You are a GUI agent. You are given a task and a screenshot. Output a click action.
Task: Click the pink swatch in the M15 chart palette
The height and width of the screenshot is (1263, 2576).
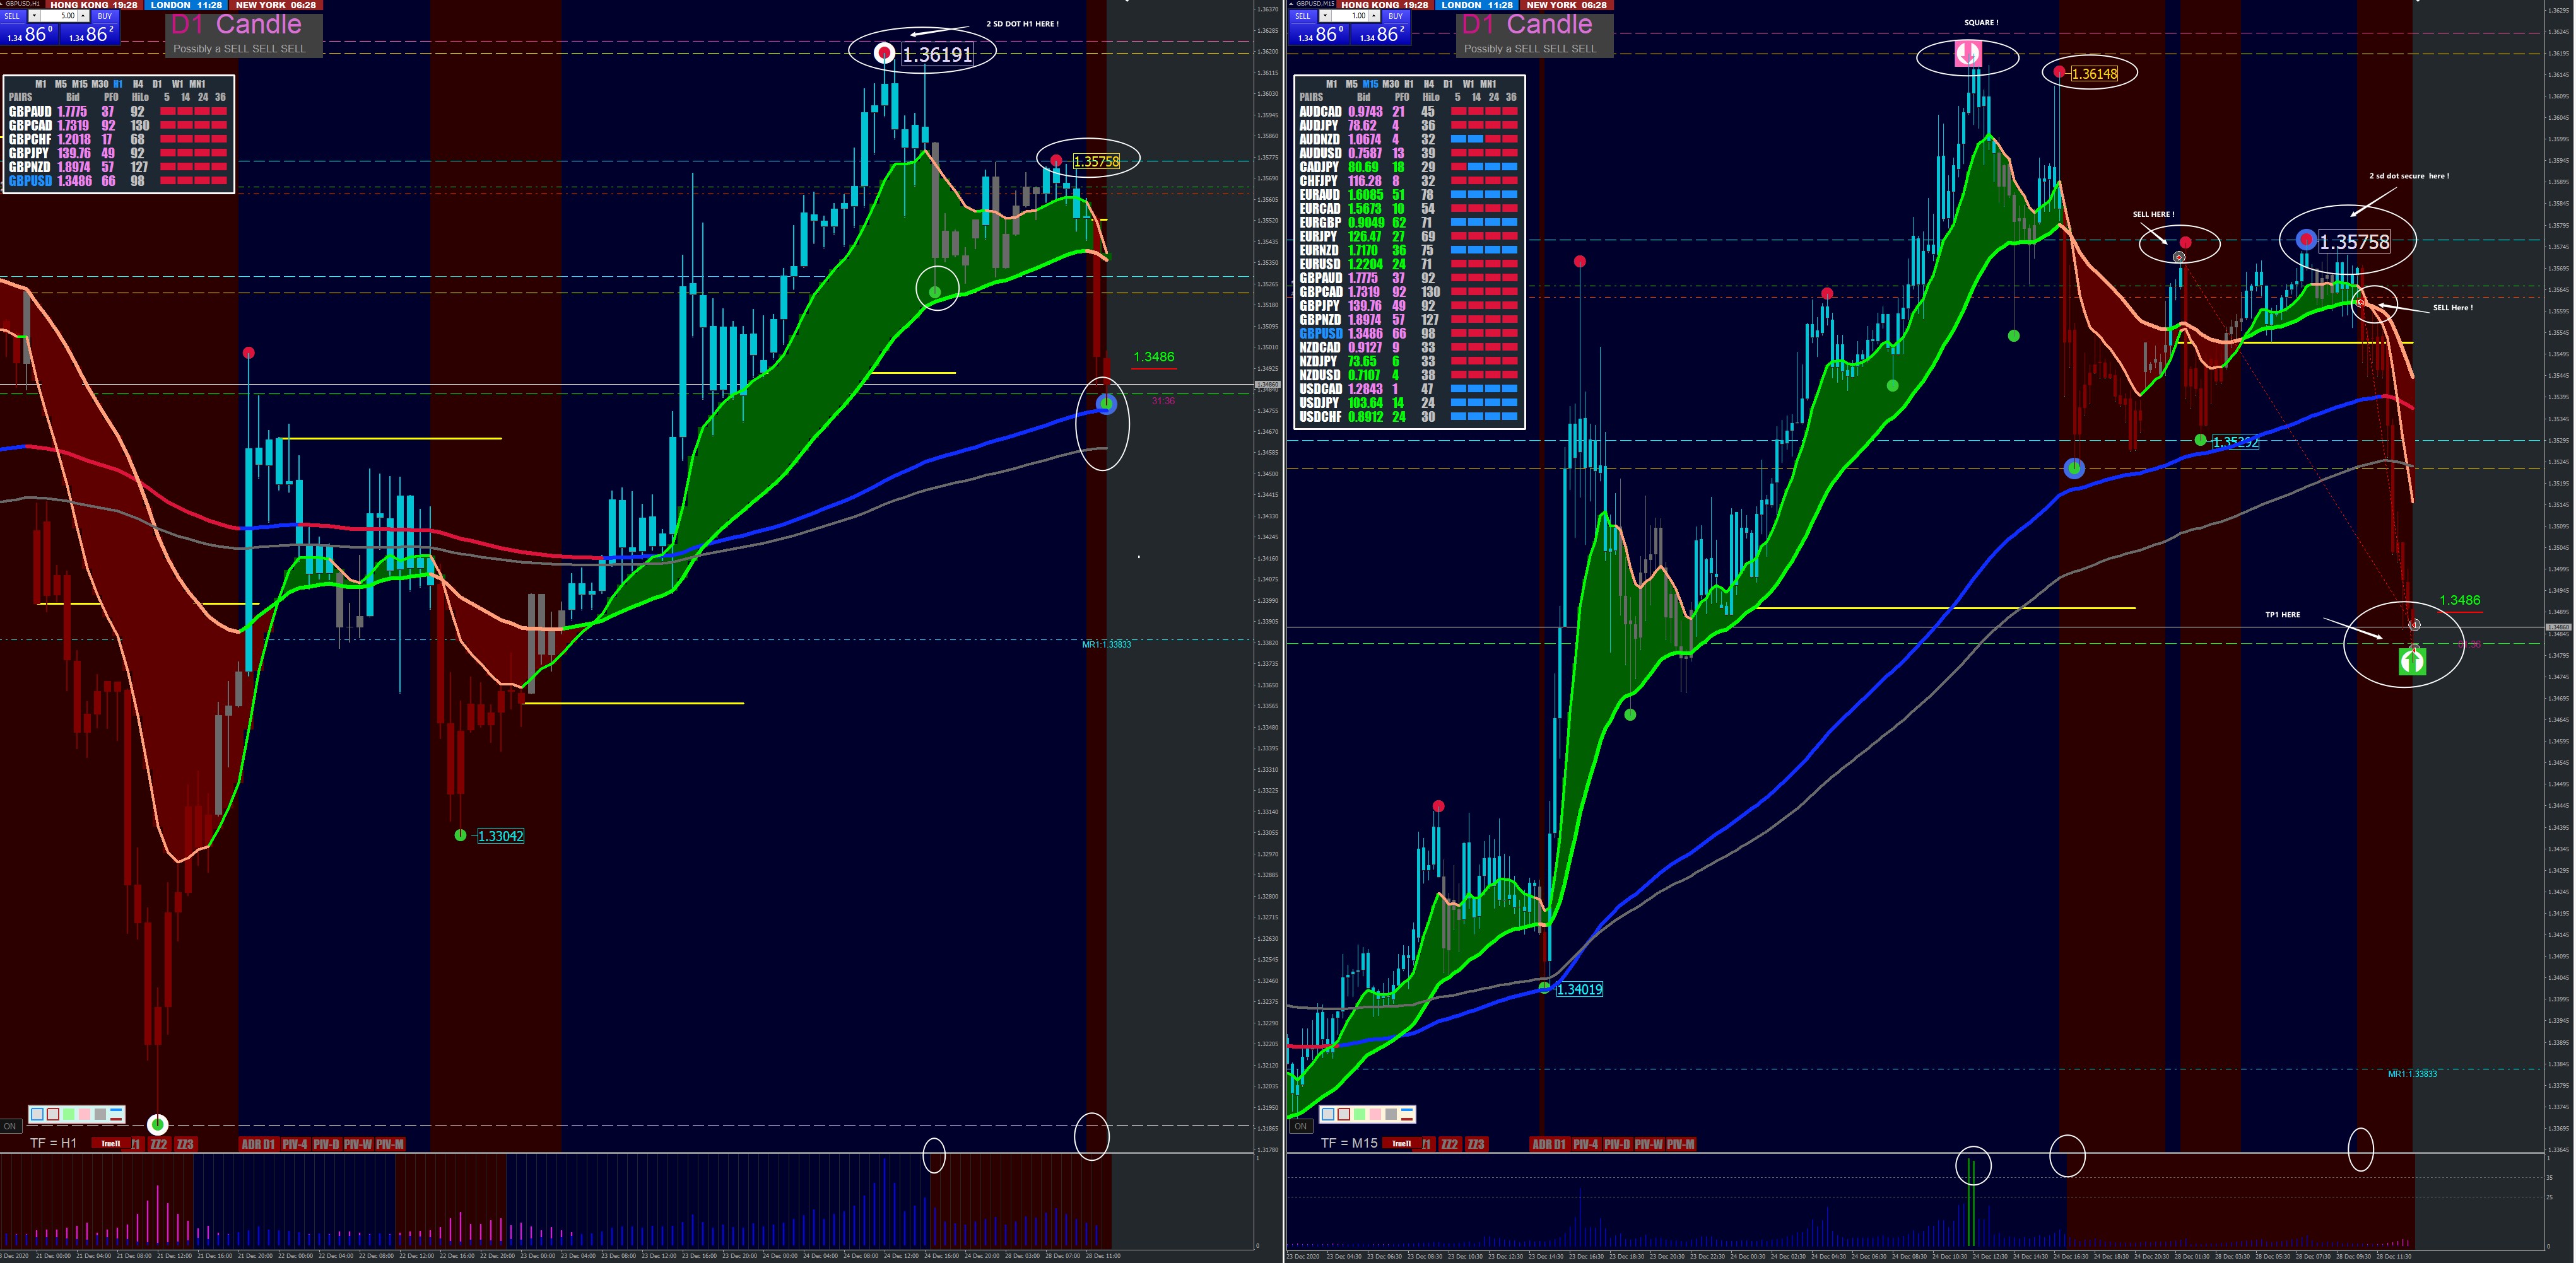pos(1376,1114)
